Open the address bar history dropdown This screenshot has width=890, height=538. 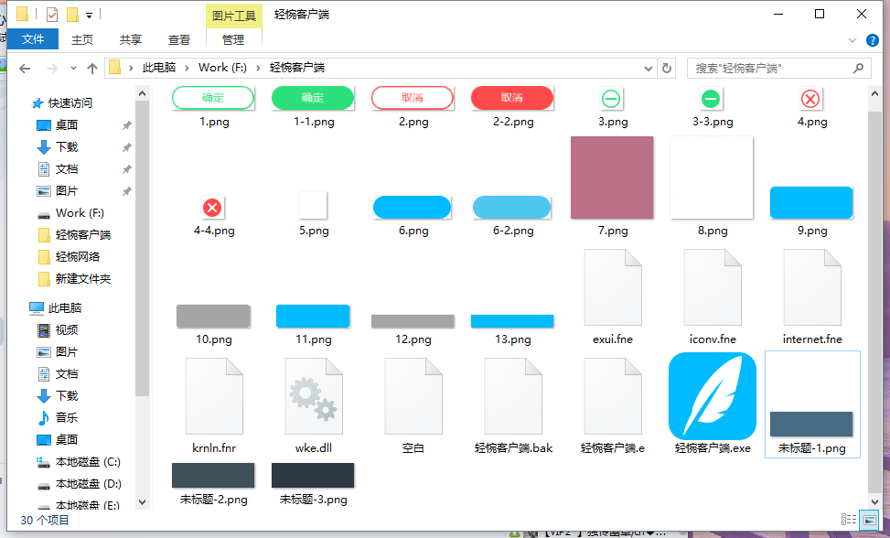point(648,68)
